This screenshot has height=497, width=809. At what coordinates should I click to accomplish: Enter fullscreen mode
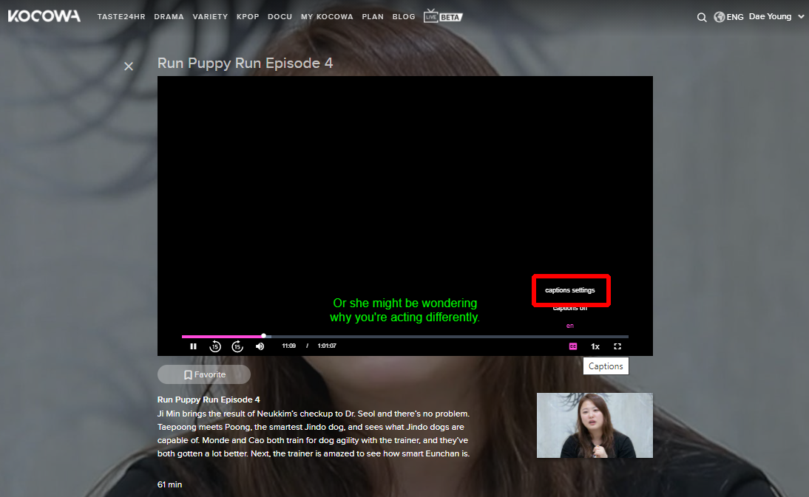(617, 346)
